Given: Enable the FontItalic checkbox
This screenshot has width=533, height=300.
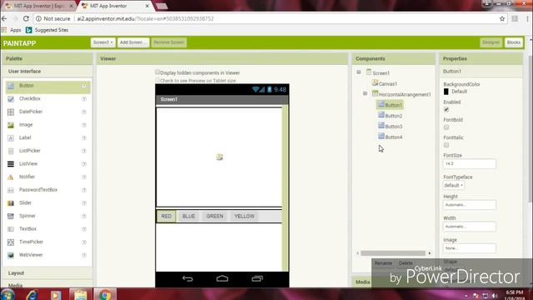Looking at the screenshot, I should pos(446,145).
